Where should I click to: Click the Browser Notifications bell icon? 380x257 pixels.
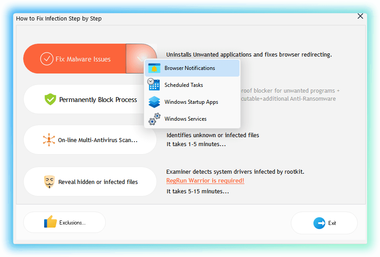pos(154,68)
